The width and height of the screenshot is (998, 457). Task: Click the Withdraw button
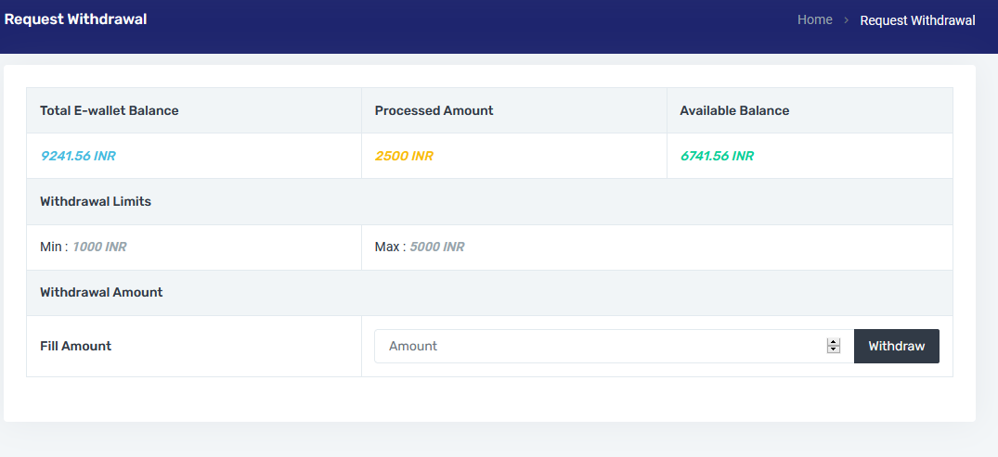point(896,346)
